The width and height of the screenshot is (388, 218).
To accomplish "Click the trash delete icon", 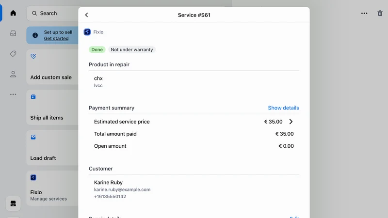I will tap(380, 14).
